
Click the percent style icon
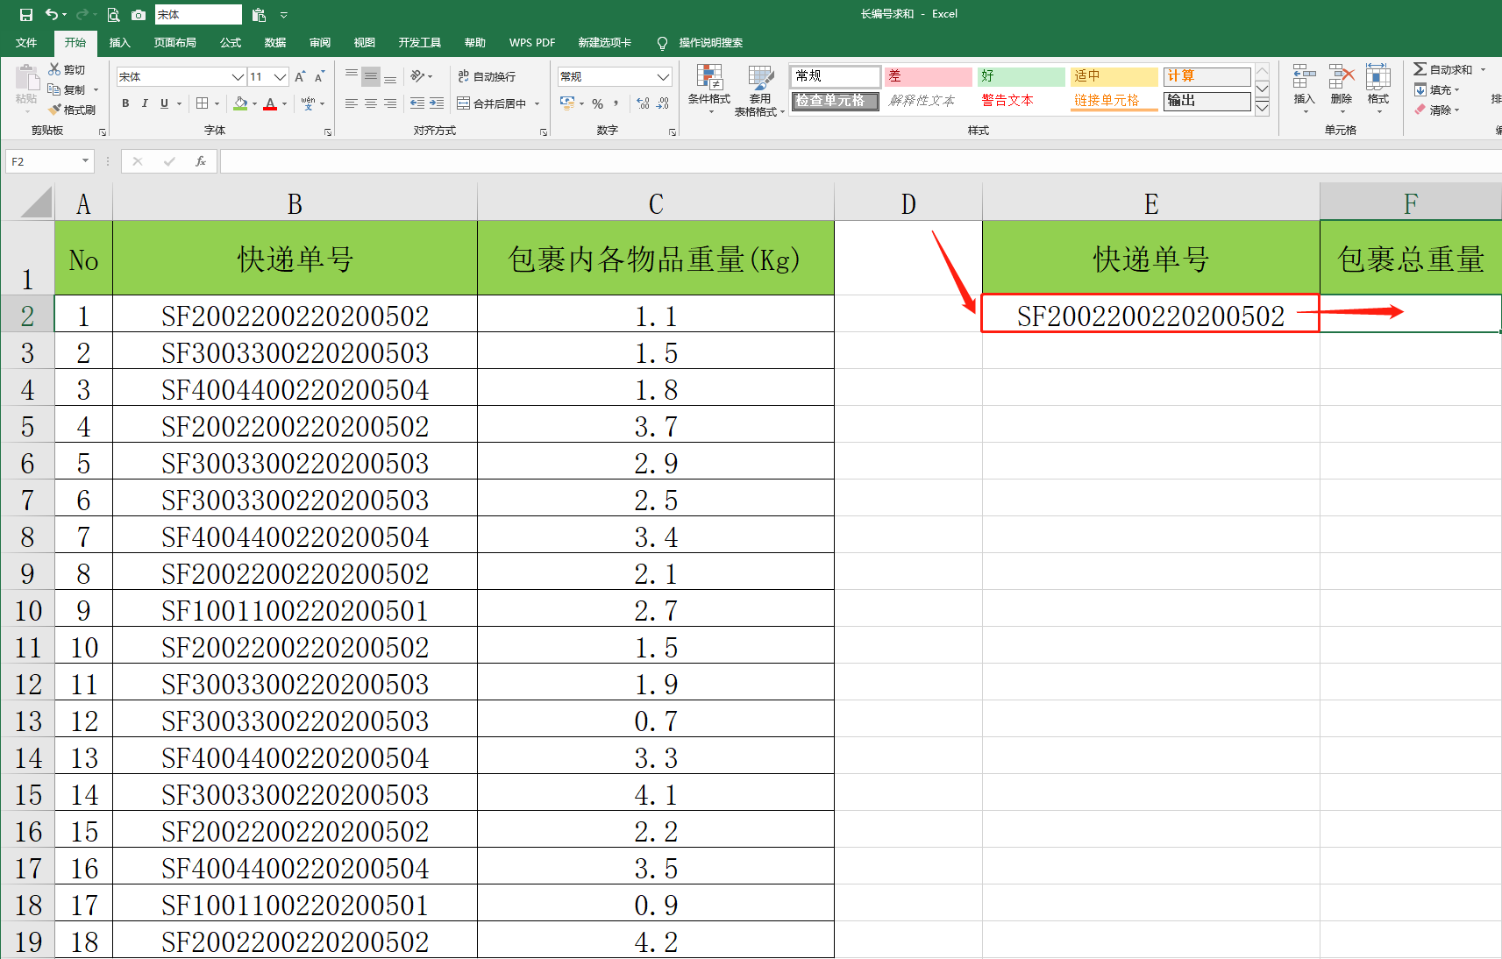coord(597,103)
